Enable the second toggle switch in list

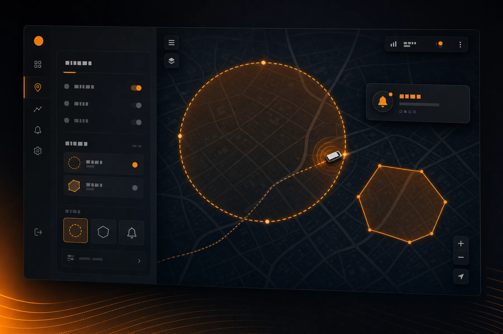tap(136, 105)
